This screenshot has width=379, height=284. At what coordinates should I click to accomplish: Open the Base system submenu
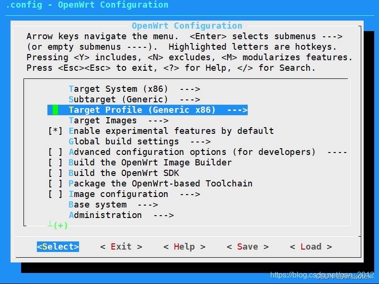click(113, 205)
